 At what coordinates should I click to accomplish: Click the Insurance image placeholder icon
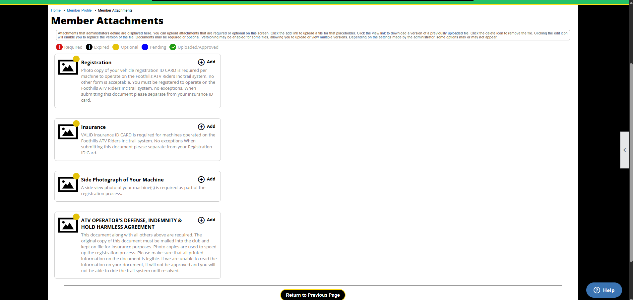tap(68, 132)
